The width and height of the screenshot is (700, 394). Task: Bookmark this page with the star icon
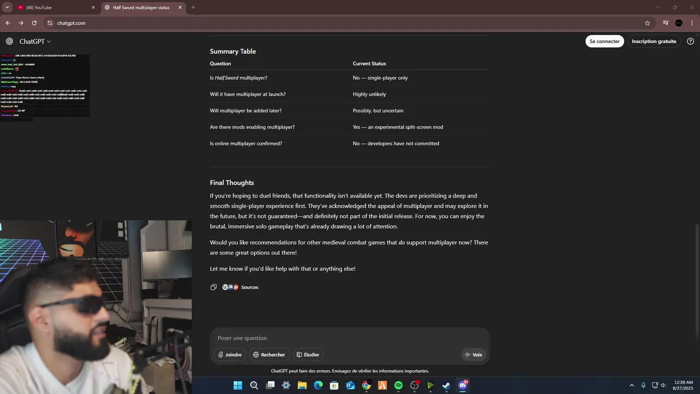[647, 23]
